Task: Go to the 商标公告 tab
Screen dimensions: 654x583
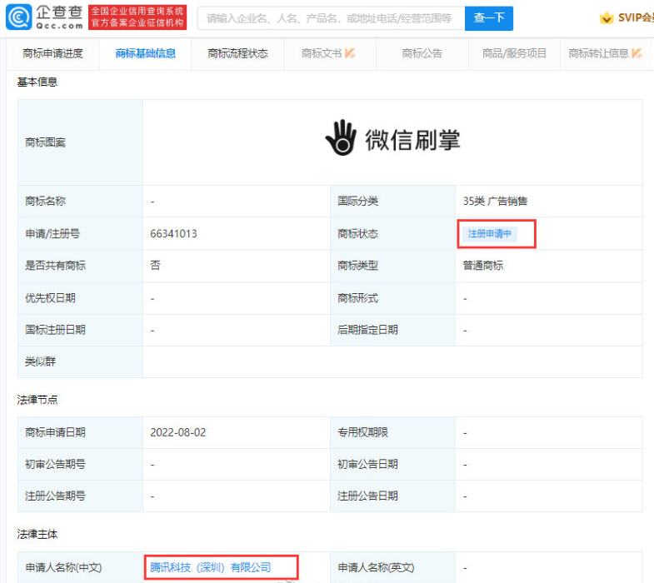Action: point(422,53)
